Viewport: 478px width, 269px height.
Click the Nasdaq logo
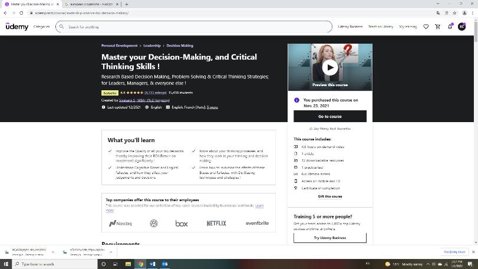click(x=120, y=224)
